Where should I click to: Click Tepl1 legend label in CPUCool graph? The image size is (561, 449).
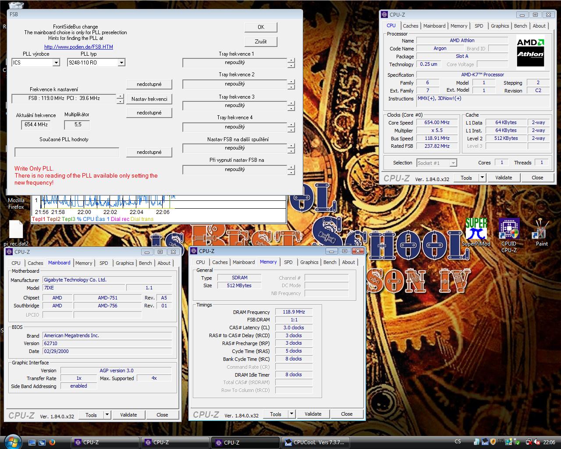coord(39,219)
